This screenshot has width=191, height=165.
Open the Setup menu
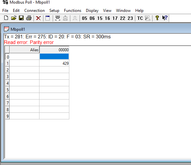(x=54, y=11)
